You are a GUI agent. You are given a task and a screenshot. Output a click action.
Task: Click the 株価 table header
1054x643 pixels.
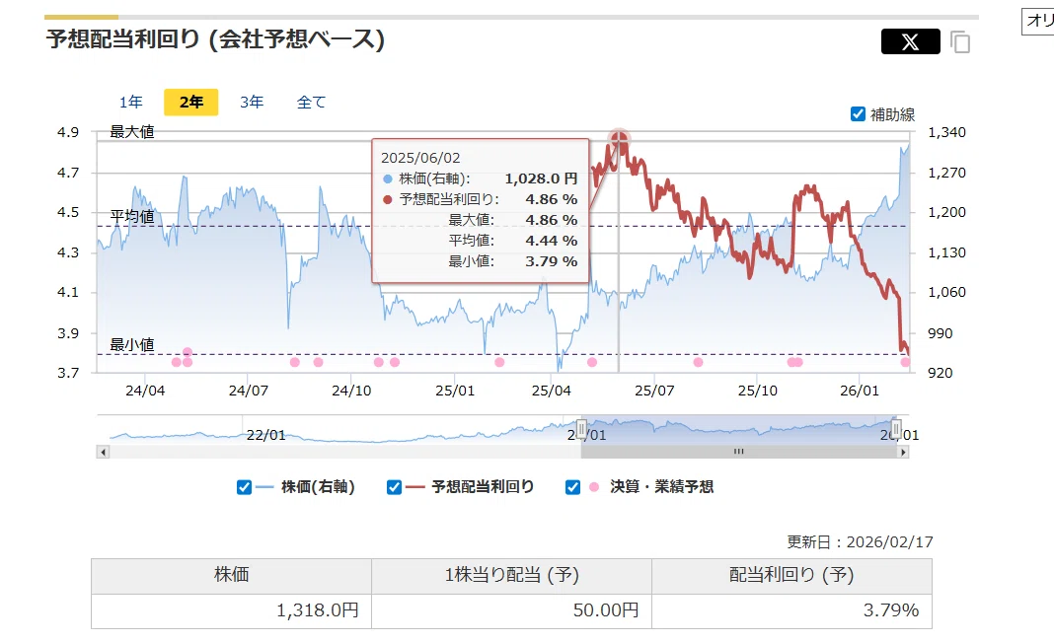tap(231, 576)
